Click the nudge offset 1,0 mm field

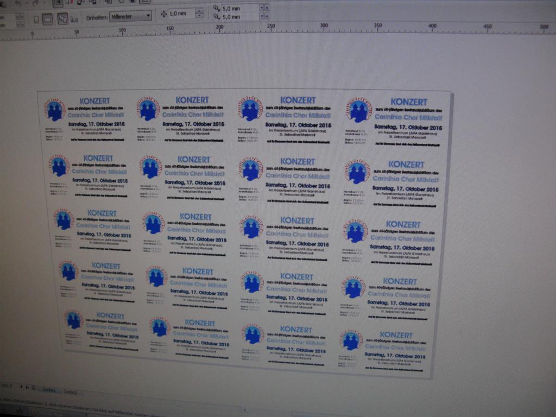(x=180, y=14)
